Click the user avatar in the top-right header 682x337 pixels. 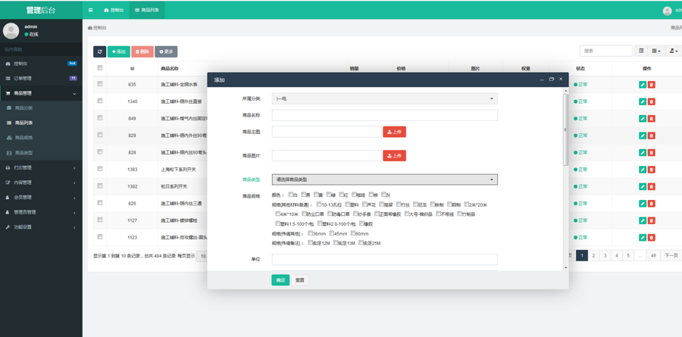click(x=667, y=11)
